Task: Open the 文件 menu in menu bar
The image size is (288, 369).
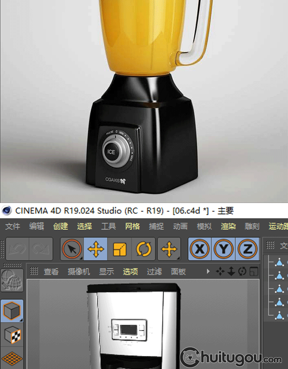Action: click(13, 226)
